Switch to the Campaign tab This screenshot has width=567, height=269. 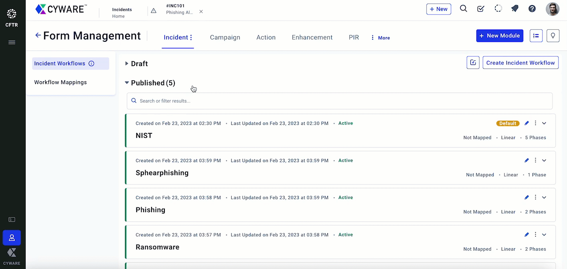[x=225, y=38]
